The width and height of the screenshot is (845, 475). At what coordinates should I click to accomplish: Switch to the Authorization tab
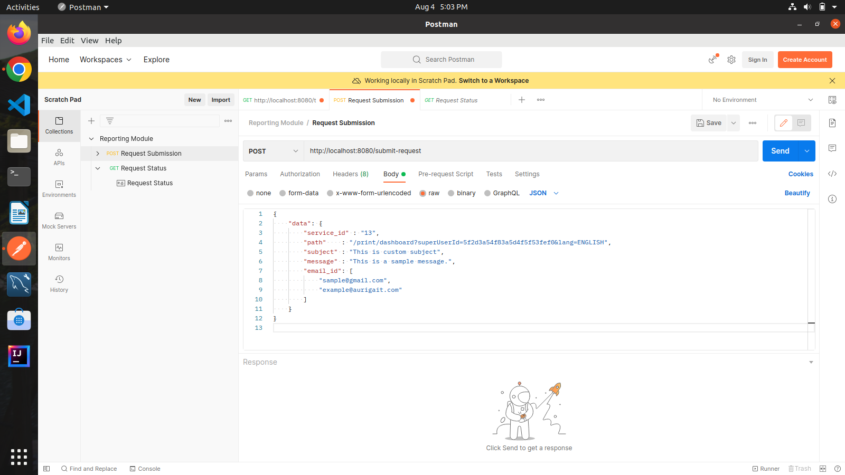(x=300, y=174)
